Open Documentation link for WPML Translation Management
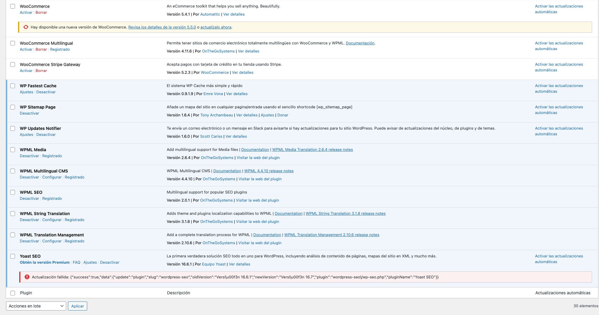The image size is (599, 315). click(x=267, y=235)
